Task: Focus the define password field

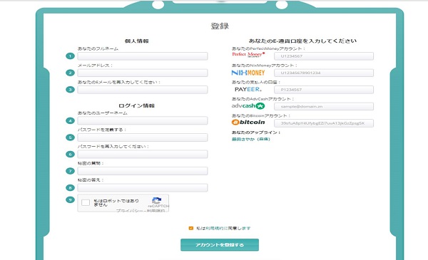Action: [x=143, y=137]
